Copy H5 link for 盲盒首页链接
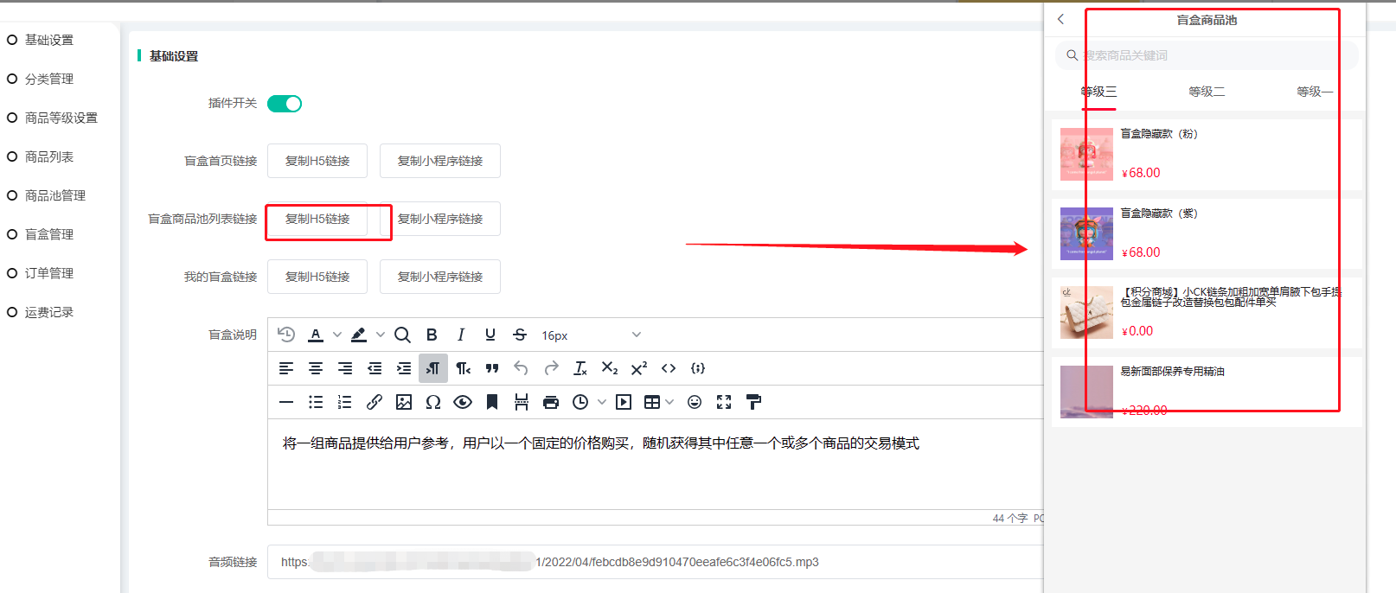1396x593 pixels. (x=317, y=161)
